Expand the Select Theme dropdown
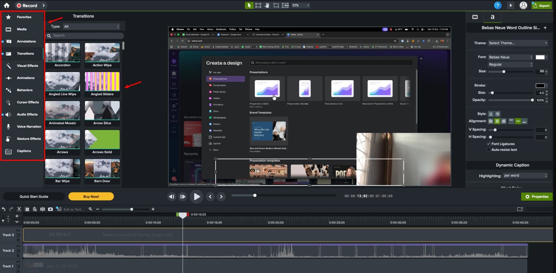Viewport: 556px width, 273px height. point(518,43)
